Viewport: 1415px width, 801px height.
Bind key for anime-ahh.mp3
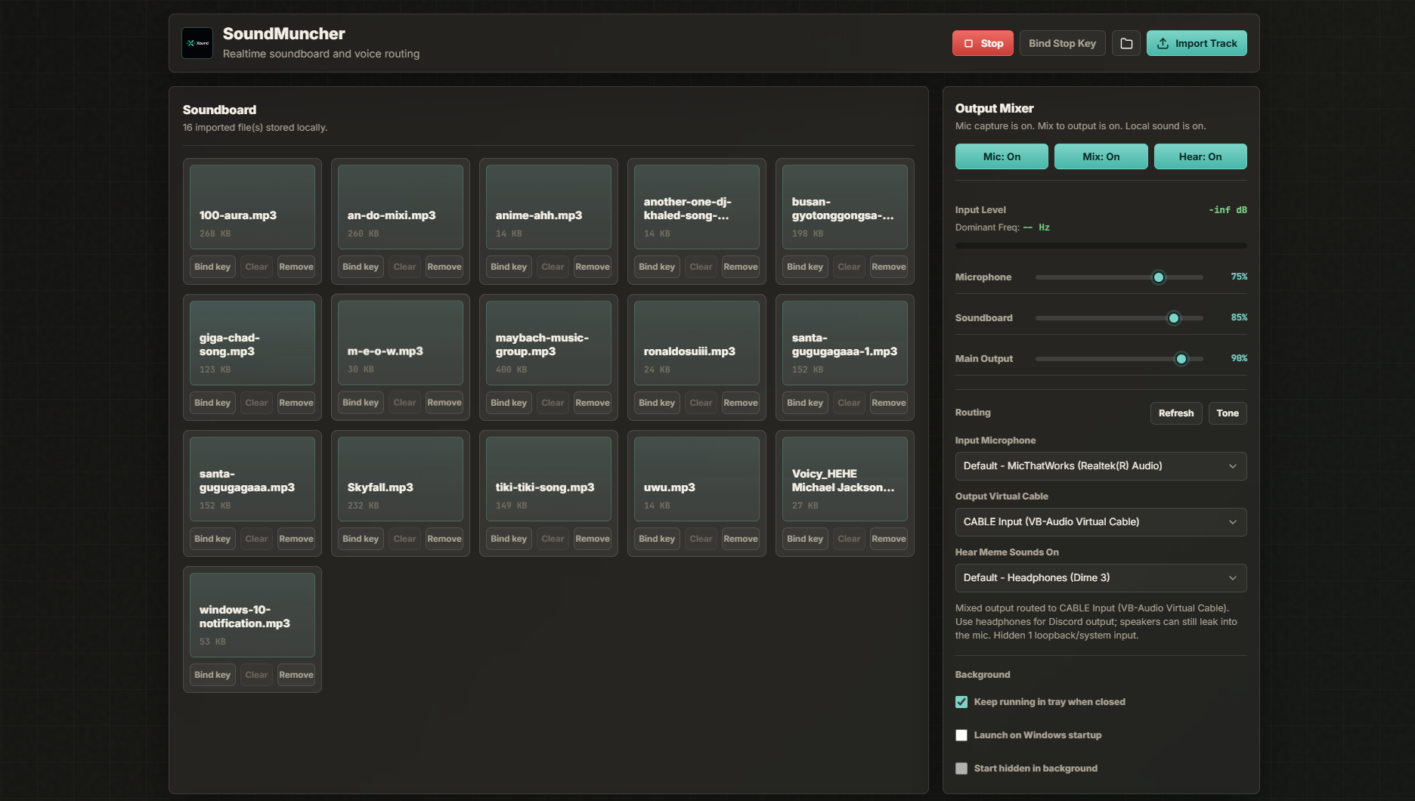tap(509, 267)
